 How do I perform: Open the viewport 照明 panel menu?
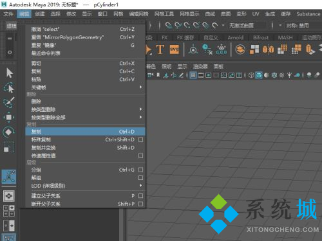(167, 67)
